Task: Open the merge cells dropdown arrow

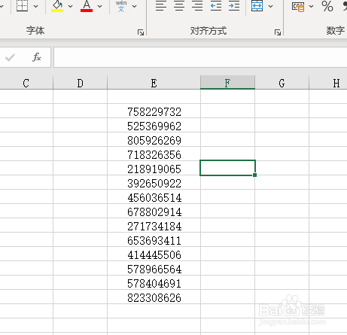Action: pos(270,6)
